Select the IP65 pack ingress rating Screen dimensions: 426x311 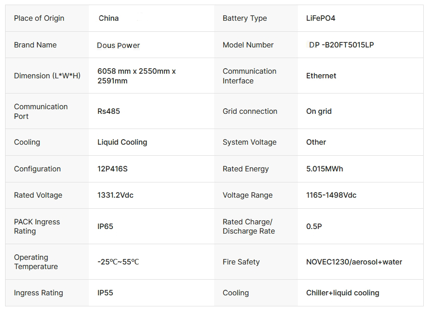pyautogui.click(x=105, y=226)
